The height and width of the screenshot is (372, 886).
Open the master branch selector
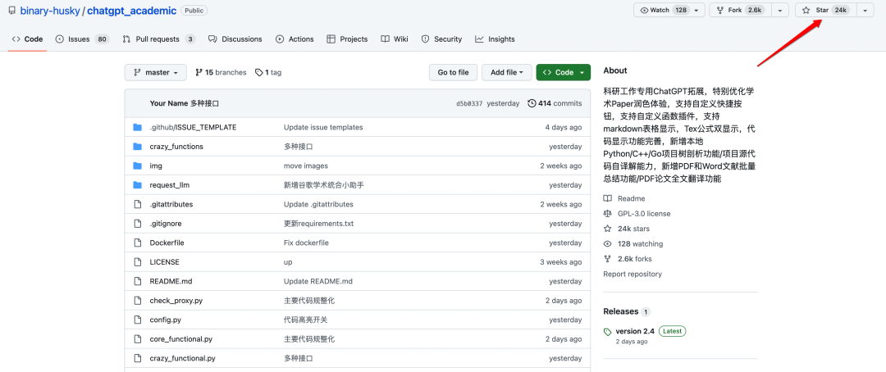pos(155,72)
